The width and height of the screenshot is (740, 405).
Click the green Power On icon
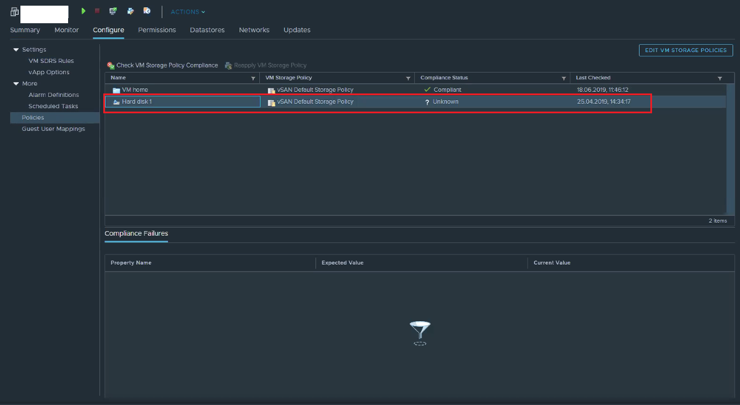(x=83, y=11)
